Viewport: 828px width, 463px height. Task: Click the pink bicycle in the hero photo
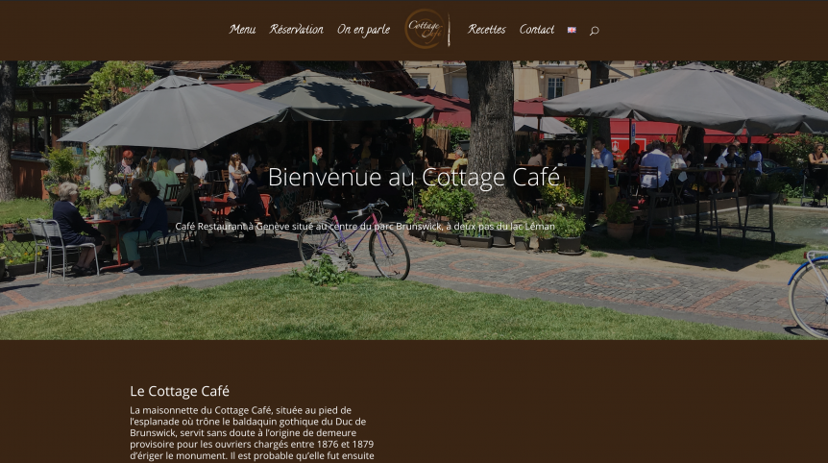click(x=353, y=238)
